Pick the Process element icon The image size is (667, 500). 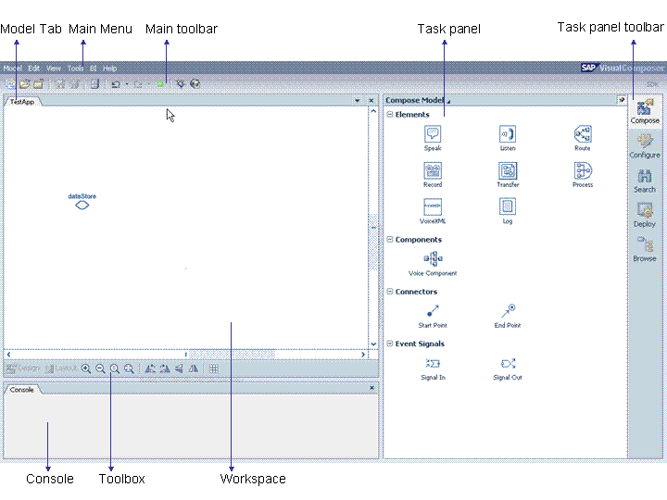click(x=582, y=170)
